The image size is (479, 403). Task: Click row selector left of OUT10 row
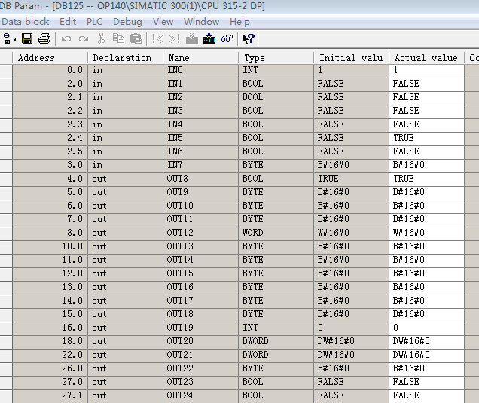pos(6,206)
